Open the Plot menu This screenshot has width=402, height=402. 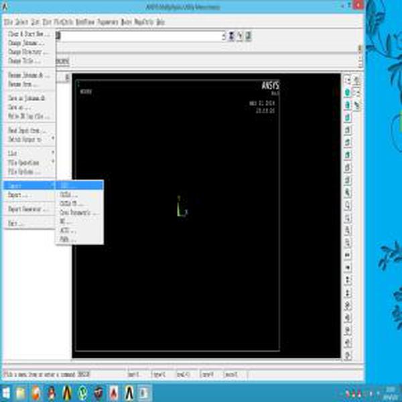coord(47,23)
